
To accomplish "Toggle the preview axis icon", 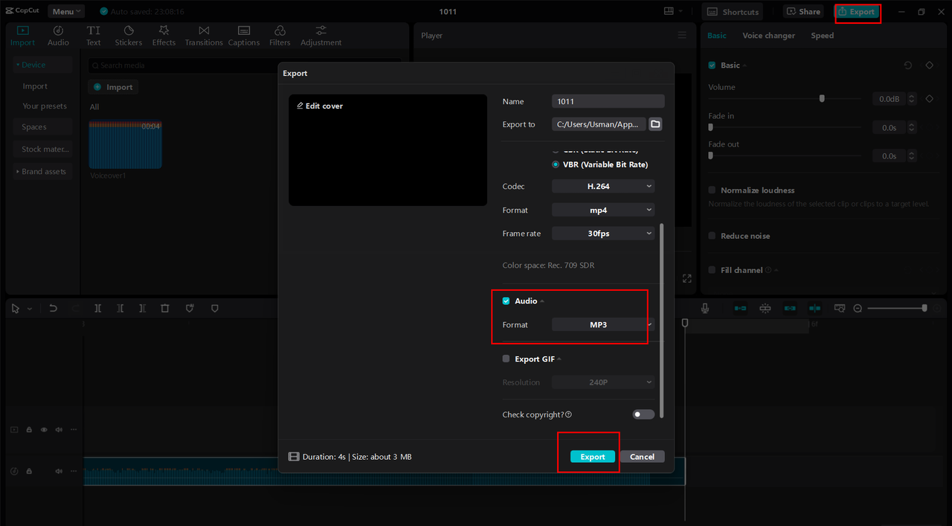I will click(814, 308).
